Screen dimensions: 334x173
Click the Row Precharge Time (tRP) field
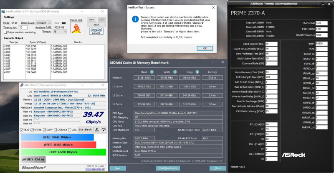(271, 54)
